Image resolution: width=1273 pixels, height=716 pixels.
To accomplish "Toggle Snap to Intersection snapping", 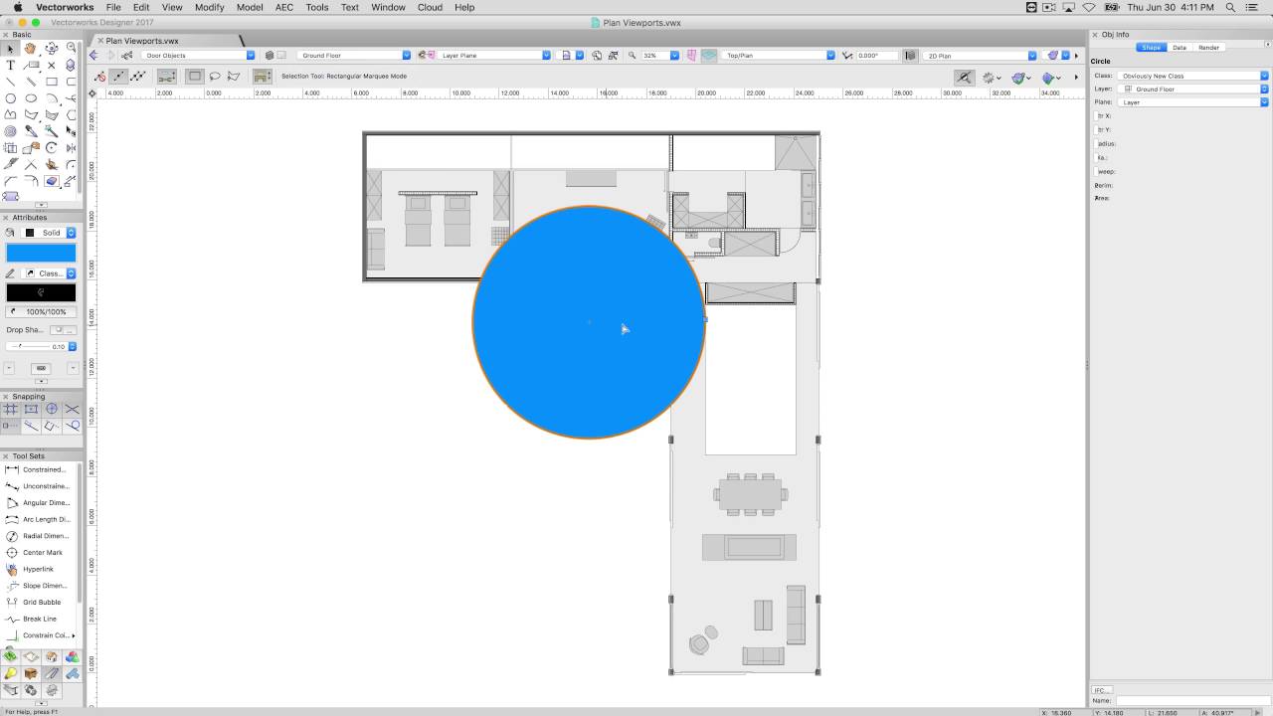I will [72, 409].
